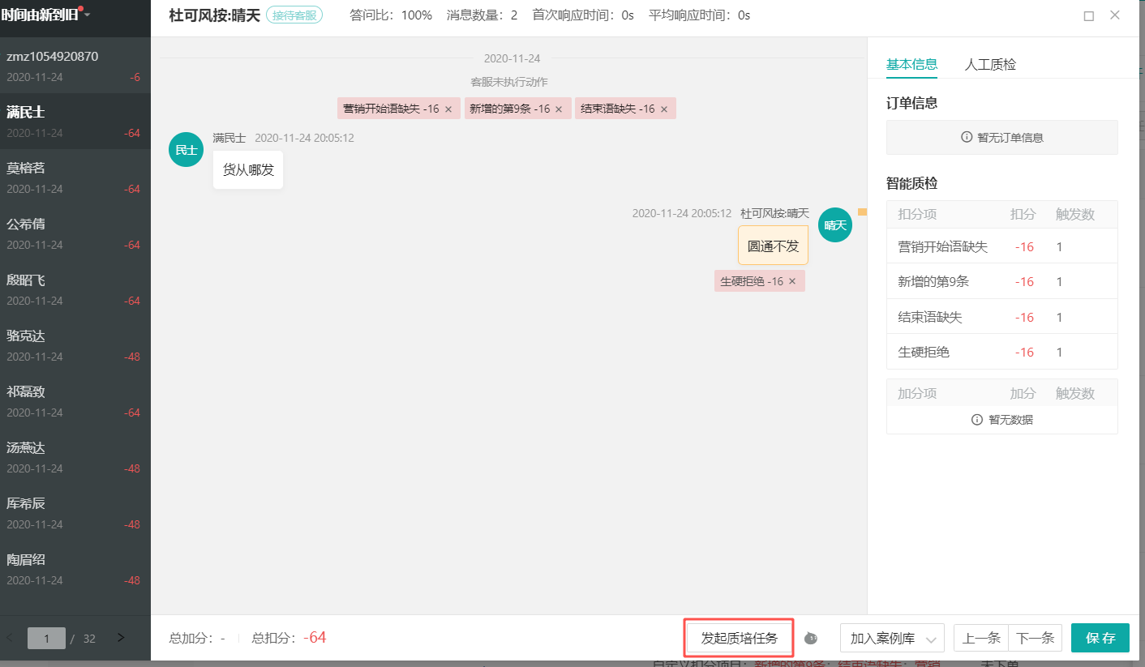Image resolution: width=1145 pixels, height=667 pixels.
Task: Open conversation 库希辰
Action: pyautogui.click(x=75, y=513)
